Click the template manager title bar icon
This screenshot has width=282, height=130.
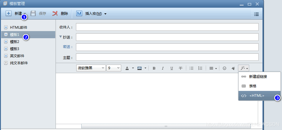click(x=5, y=4)
